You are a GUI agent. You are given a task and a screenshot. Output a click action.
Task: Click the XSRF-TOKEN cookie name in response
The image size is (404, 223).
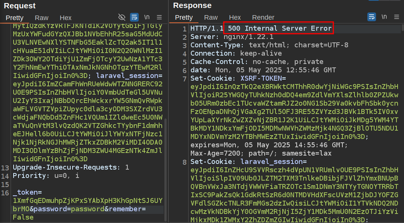(261, 78)
